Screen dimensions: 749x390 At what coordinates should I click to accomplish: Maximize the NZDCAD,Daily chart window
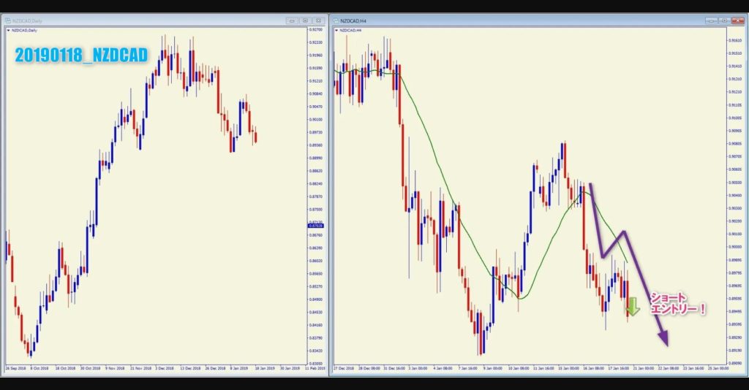tap(305, 21)
